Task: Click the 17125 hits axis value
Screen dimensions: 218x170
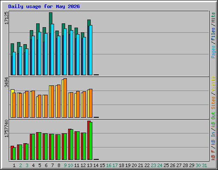Action: pyautogui.click(x=6, y=18)
